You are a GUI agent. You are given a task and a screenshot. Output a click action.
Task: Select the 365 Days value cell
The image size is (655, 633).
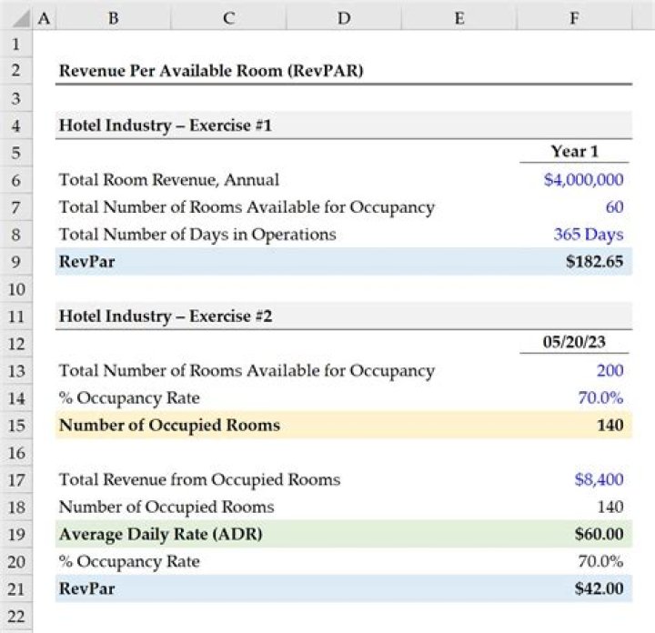(x=588, y=235)
